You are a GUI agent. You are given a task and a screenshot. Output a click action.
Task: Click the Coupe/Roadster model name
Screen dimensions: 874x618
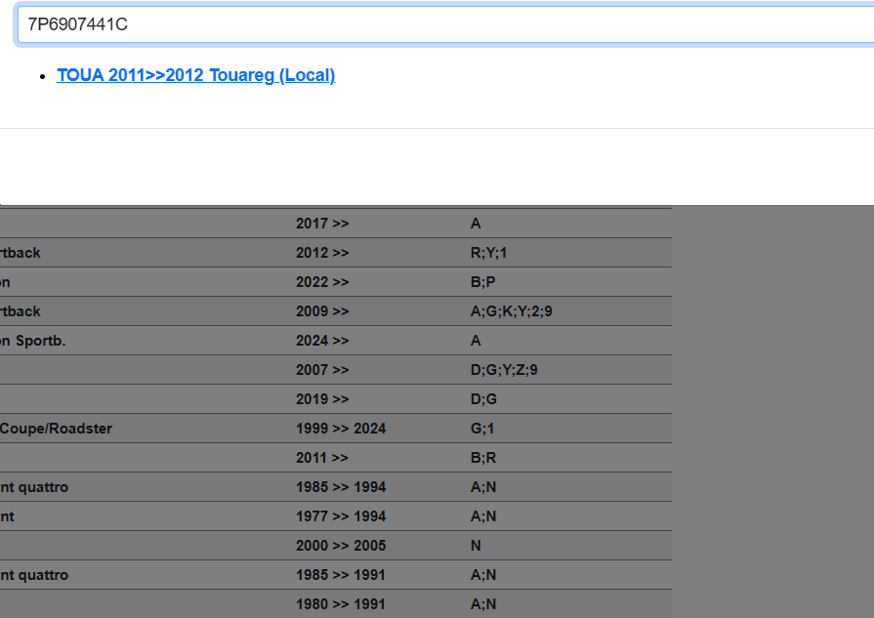click(x=56, y=429)
